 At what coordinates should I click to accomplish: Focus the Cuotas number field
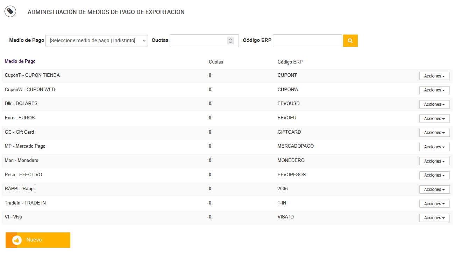click(x=198, y=40)
